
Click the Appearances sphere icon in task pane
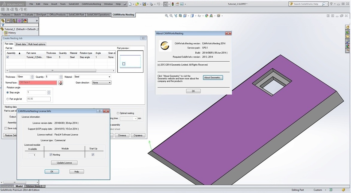click(x=348, y=46)
